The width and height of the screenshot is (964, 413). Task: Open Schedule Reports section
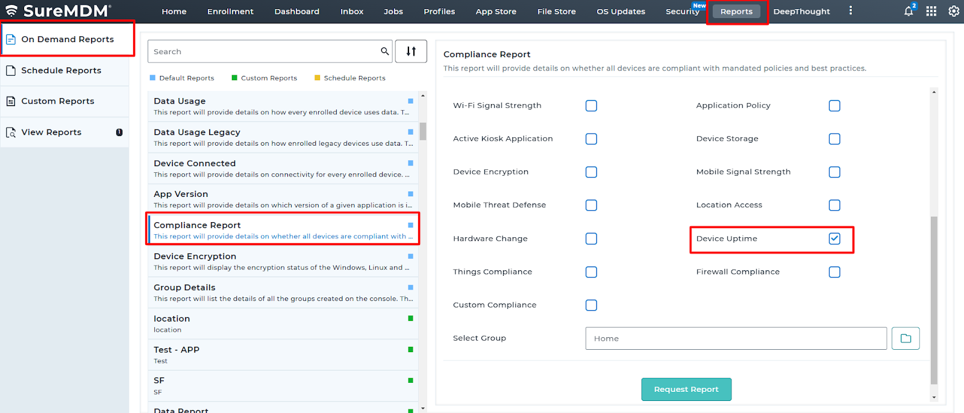[64, 70]
